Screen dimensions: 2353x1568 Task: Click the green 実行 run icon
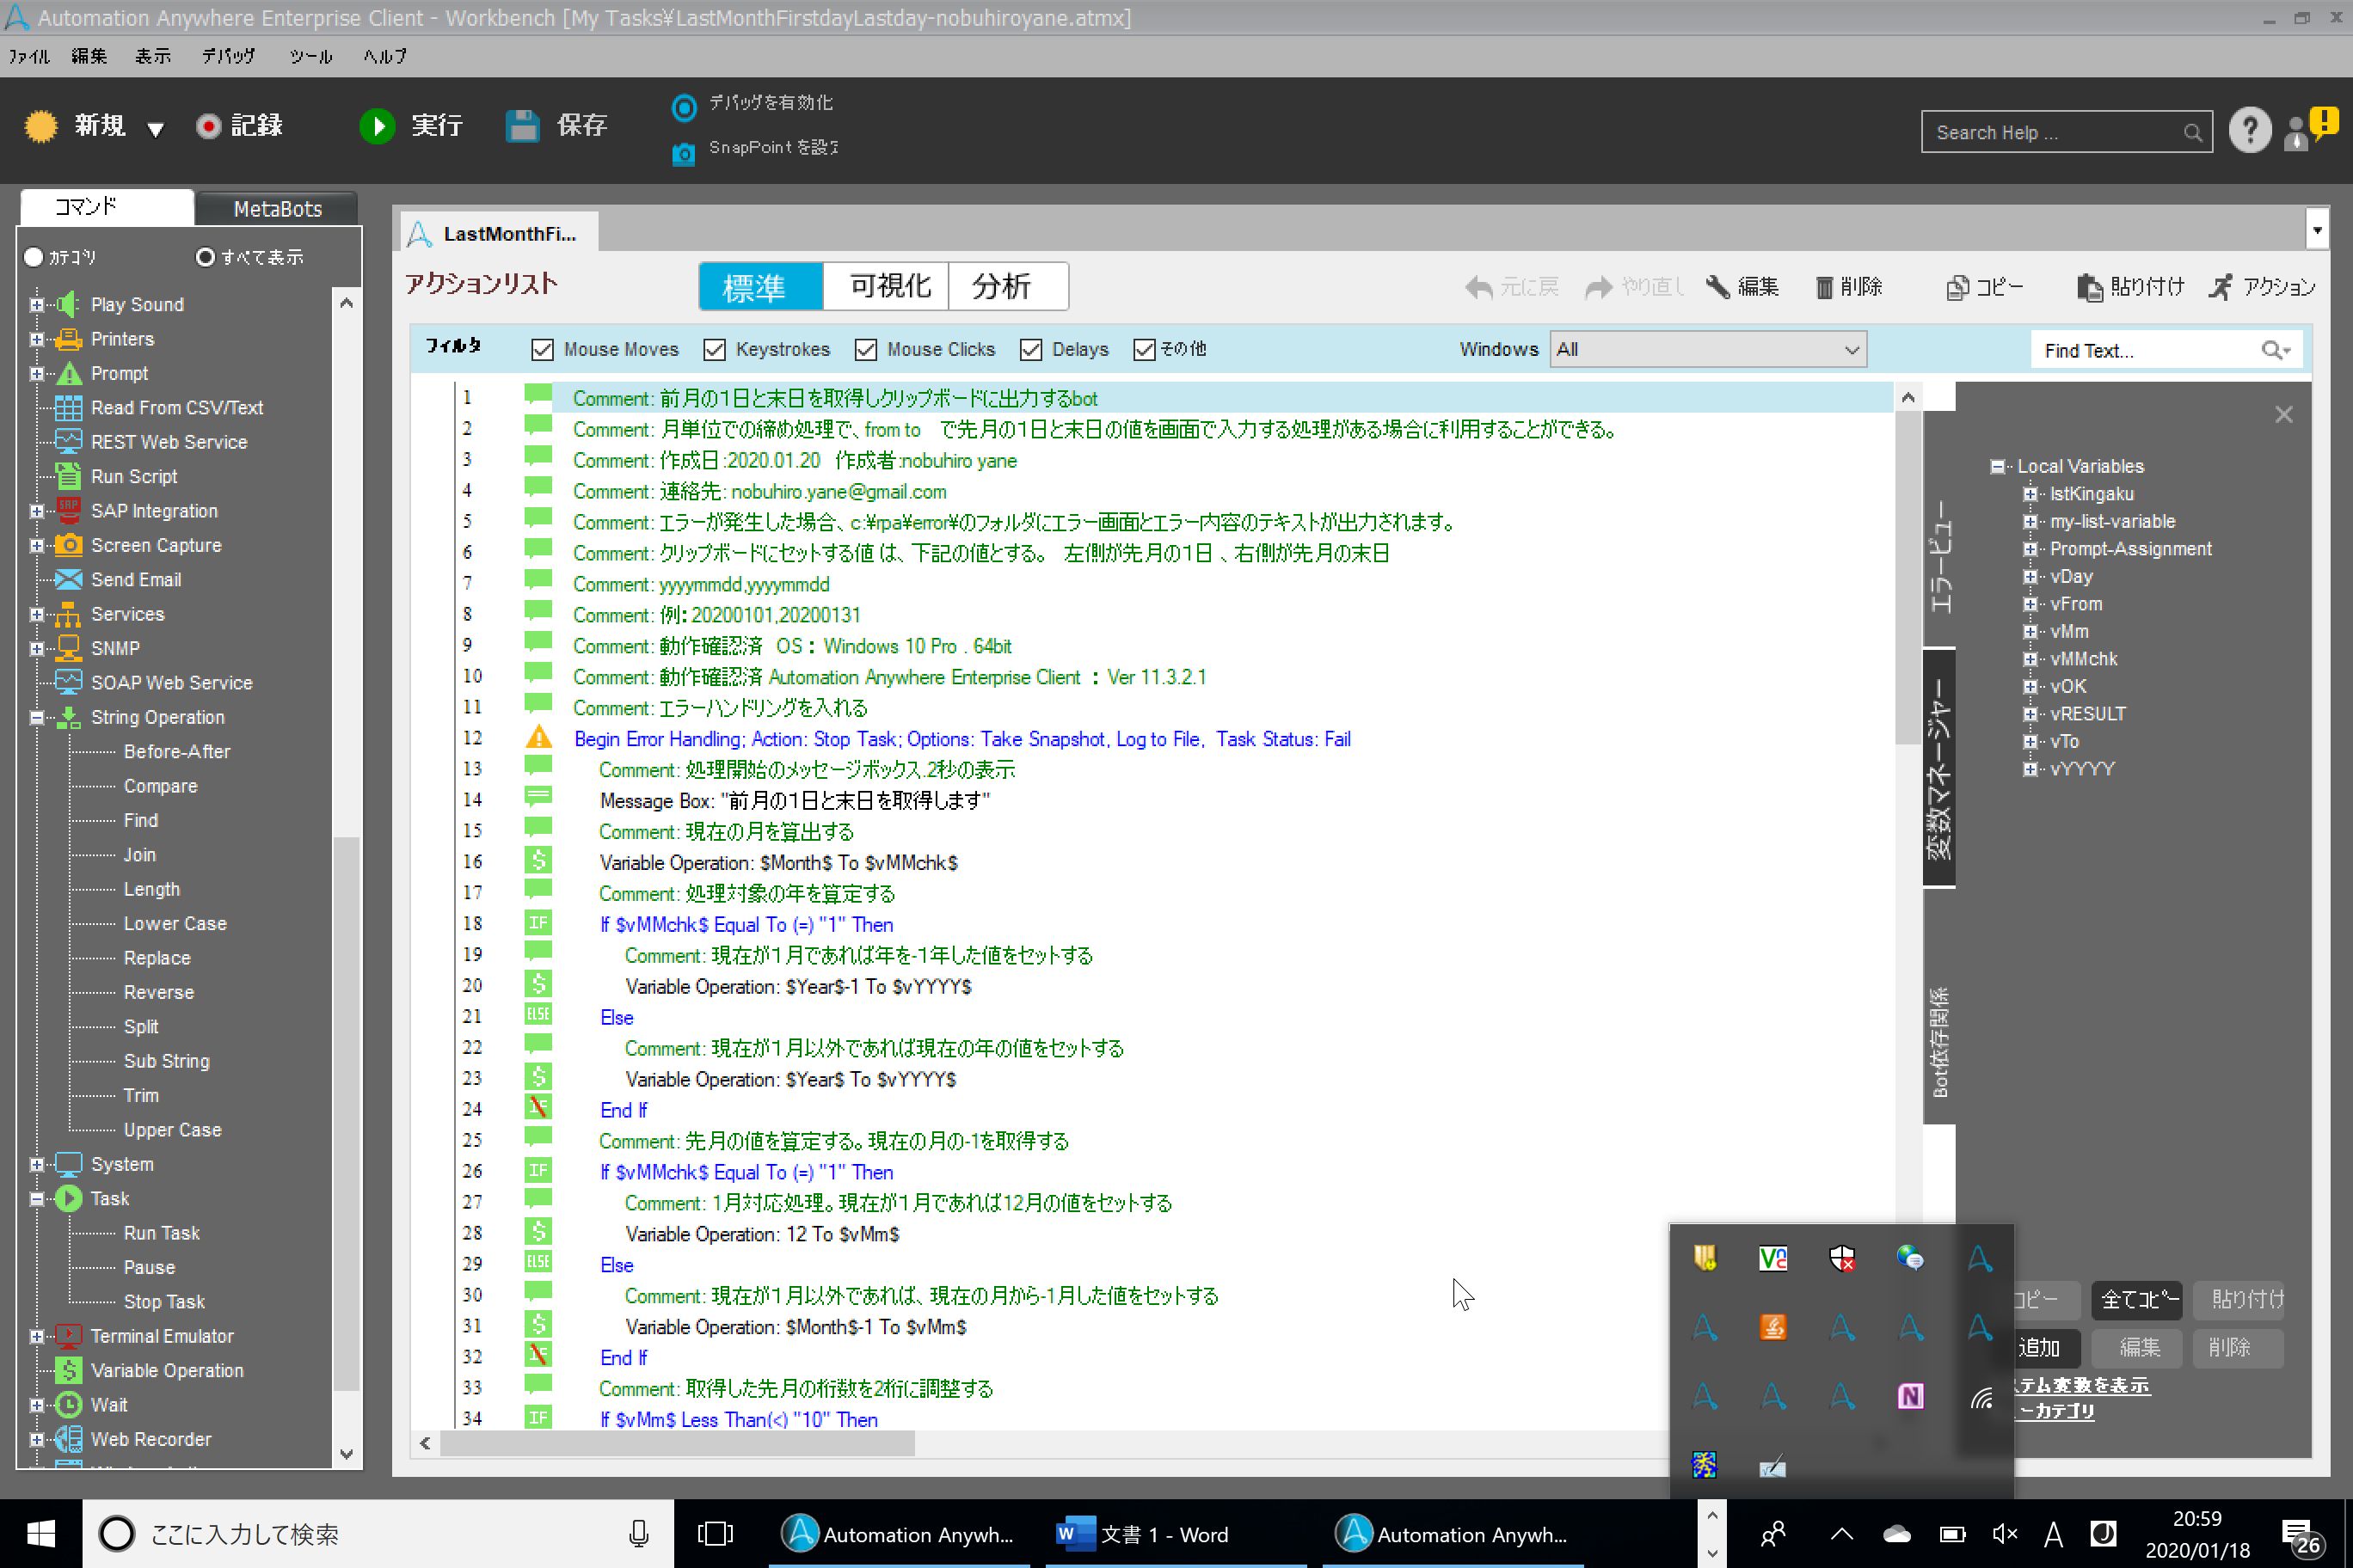378,126
